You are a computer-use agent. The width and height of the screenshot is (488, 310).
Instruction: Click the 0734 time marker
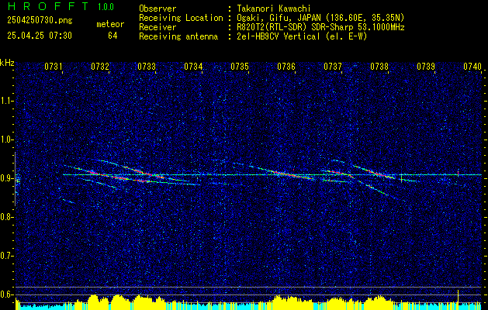[193, 67]
